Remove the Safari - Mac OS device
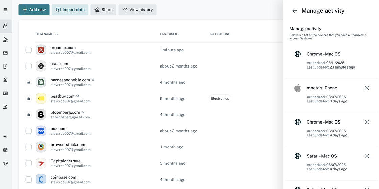 tap(366, 156)
